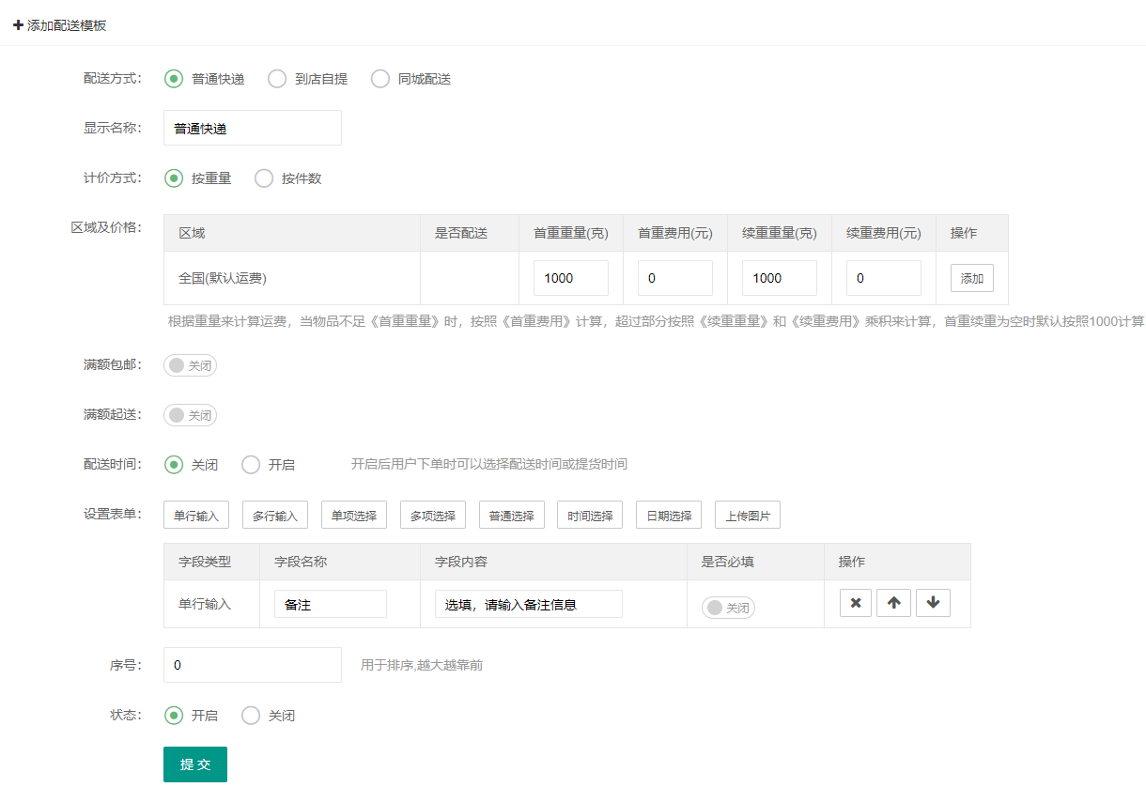Click the 显示名称 input field
This screenshot has height=787, width=1146.
pos(252,129)
